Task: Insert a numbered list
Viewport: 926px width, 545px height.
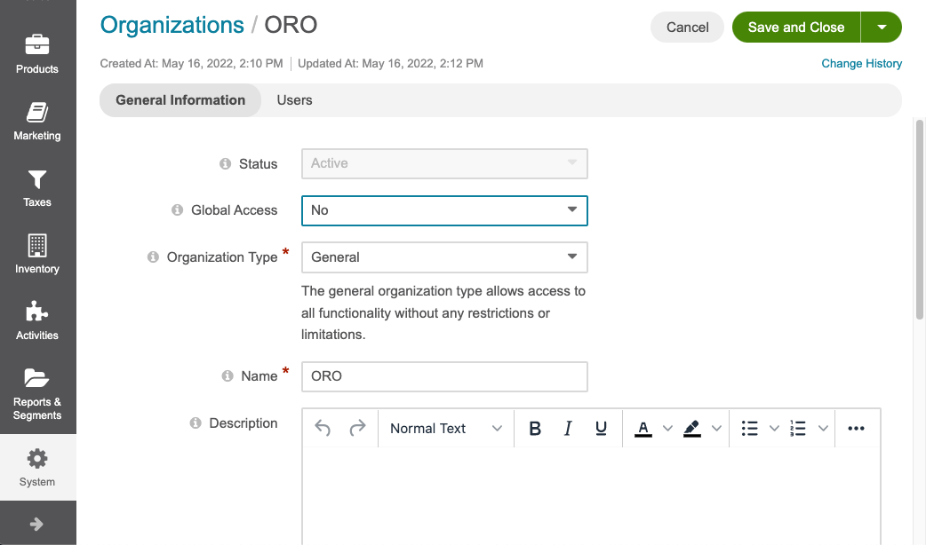Action: 798,428
